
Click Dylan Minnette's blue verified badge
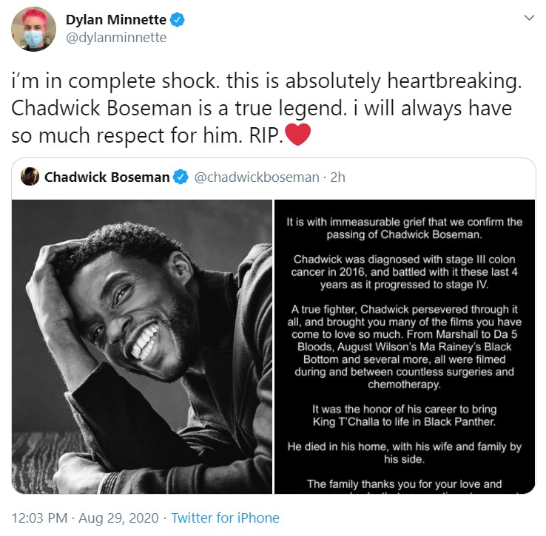point(178,19)
